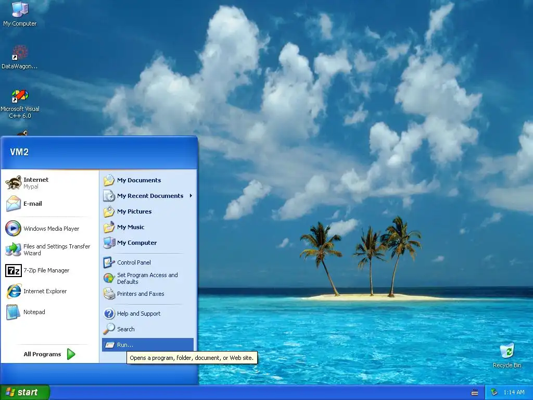Viewport: 533px width, 400px height.
Task: Open My Documents folder
Action: 148,180
